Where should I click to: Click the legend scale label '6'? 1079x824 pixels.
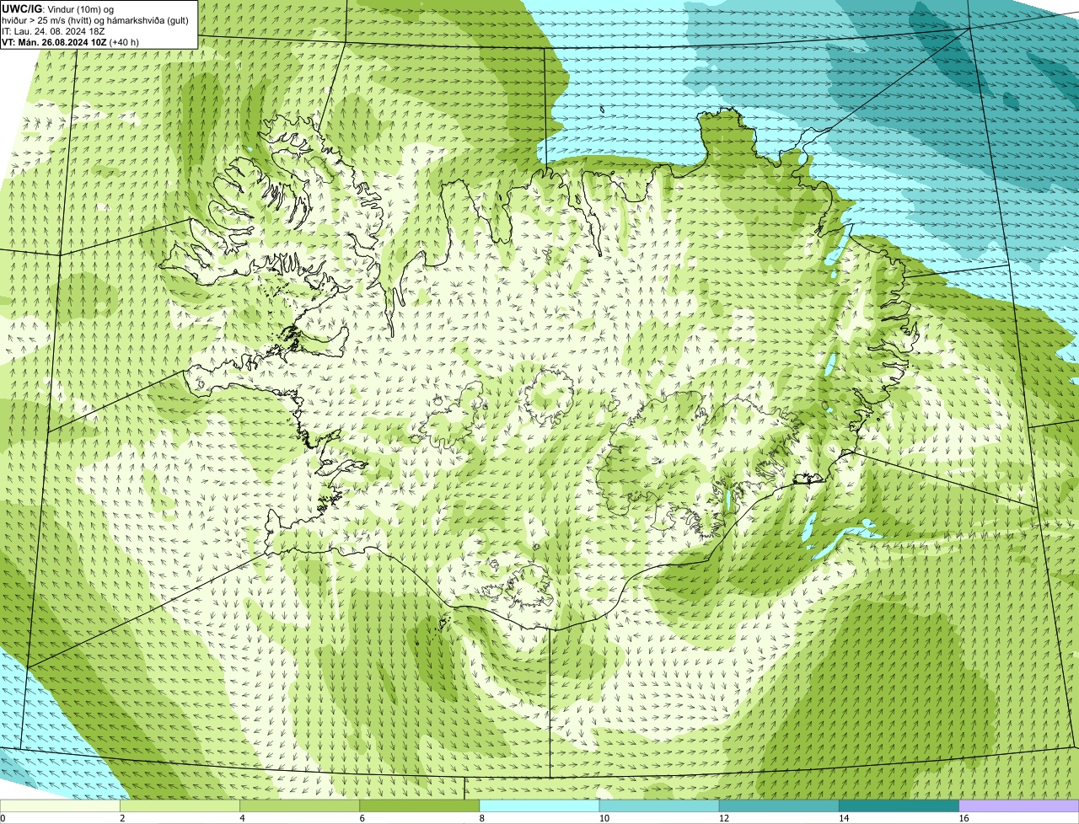(x=362, y=818)
